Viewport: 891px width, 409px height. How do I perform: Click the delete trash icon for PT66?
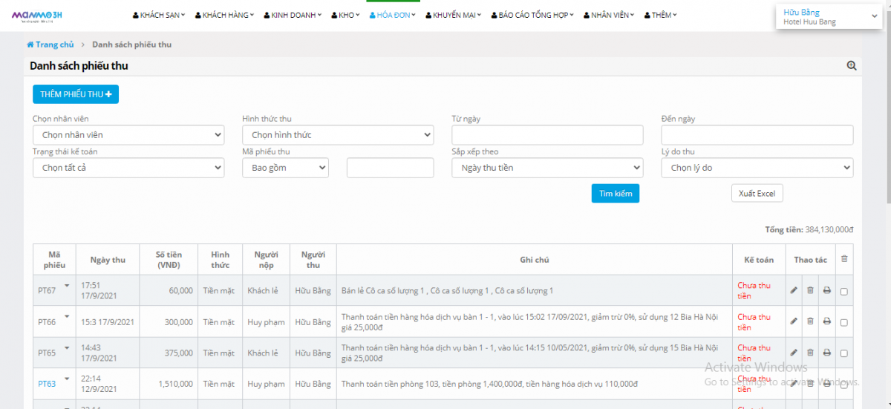[810, 322]
